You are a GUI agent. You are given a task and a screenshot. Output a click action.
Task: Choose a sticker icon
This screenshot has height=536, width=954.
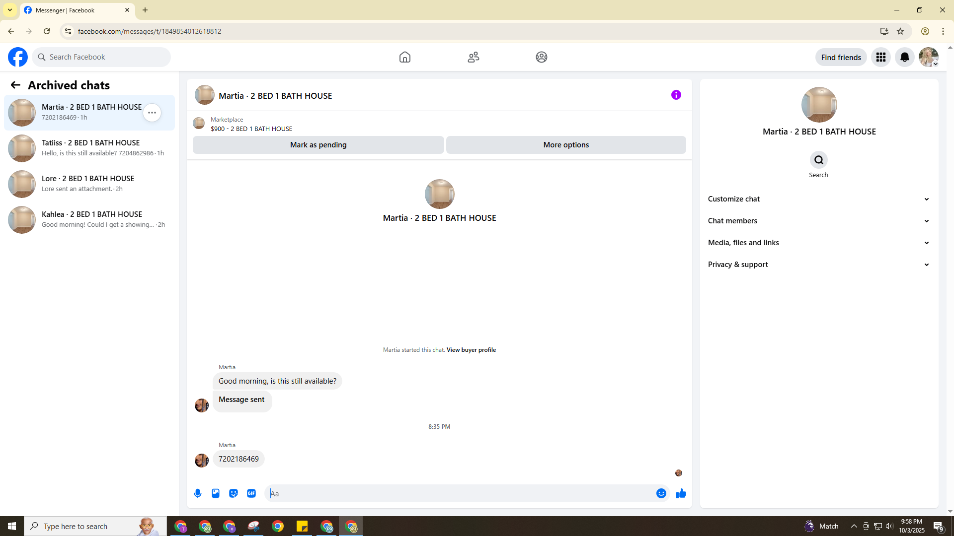coord(234,493)
